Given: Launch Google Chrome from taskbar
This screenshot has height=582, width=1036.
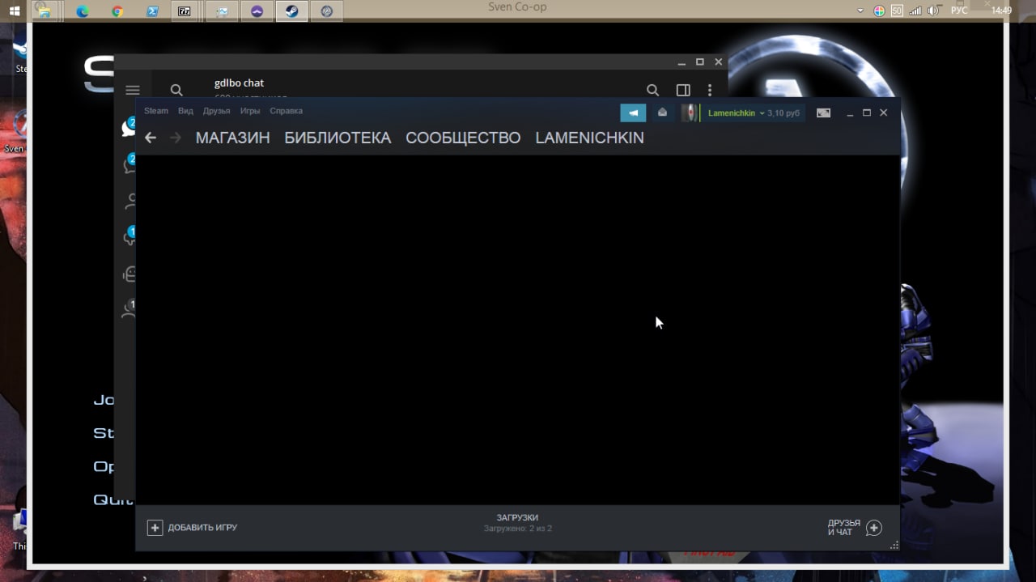Looking at the screenshot, I should (117, 11).
